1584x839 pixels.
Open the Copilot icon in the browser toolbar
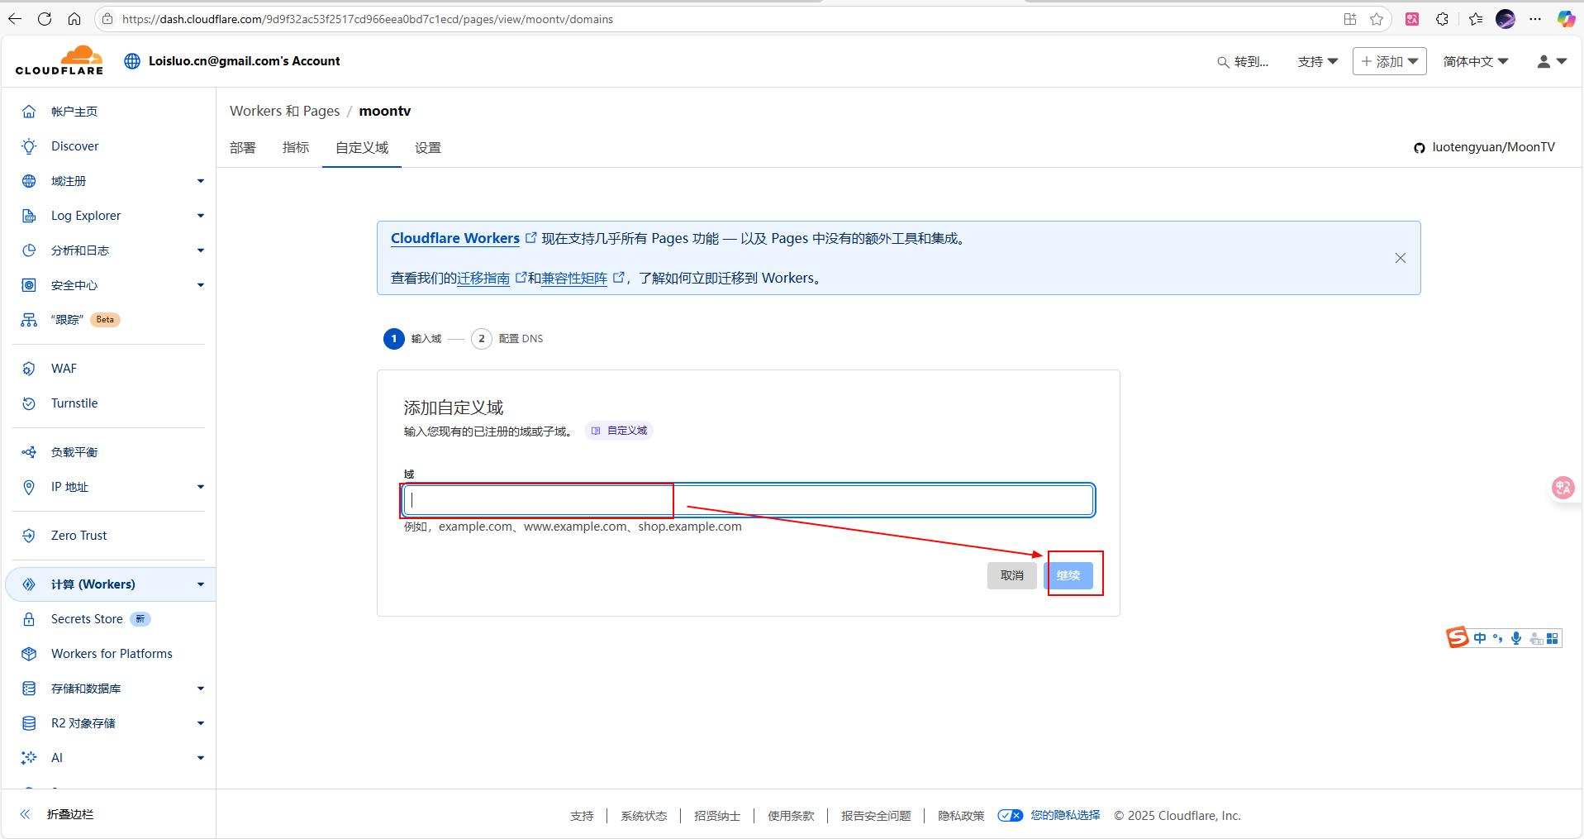tap(1566, 19)
